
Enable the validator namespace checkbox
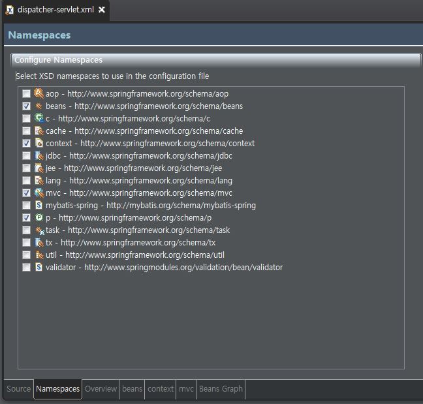pos(26,267)
